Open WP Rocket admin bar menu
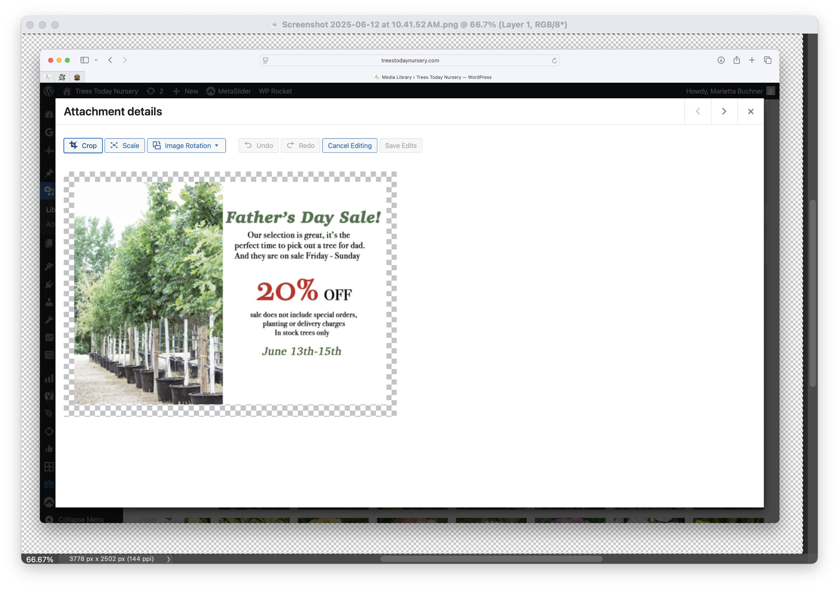The image size is (839, 590). coord(276,91)
